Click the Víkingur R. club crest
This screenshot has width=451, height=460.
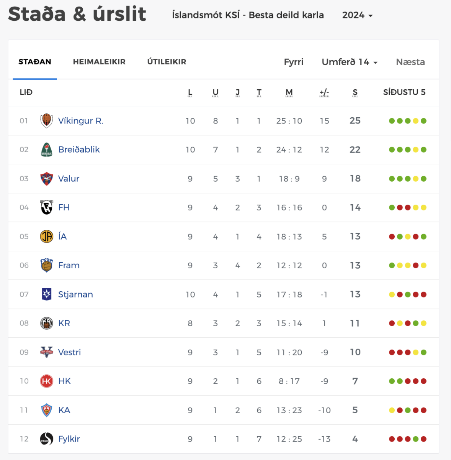[x=46, y=121]
